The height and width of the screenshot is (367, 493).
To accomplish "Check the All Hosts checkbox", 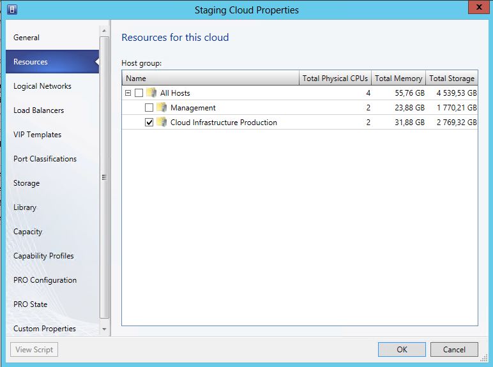I will (x=139, y=93).
